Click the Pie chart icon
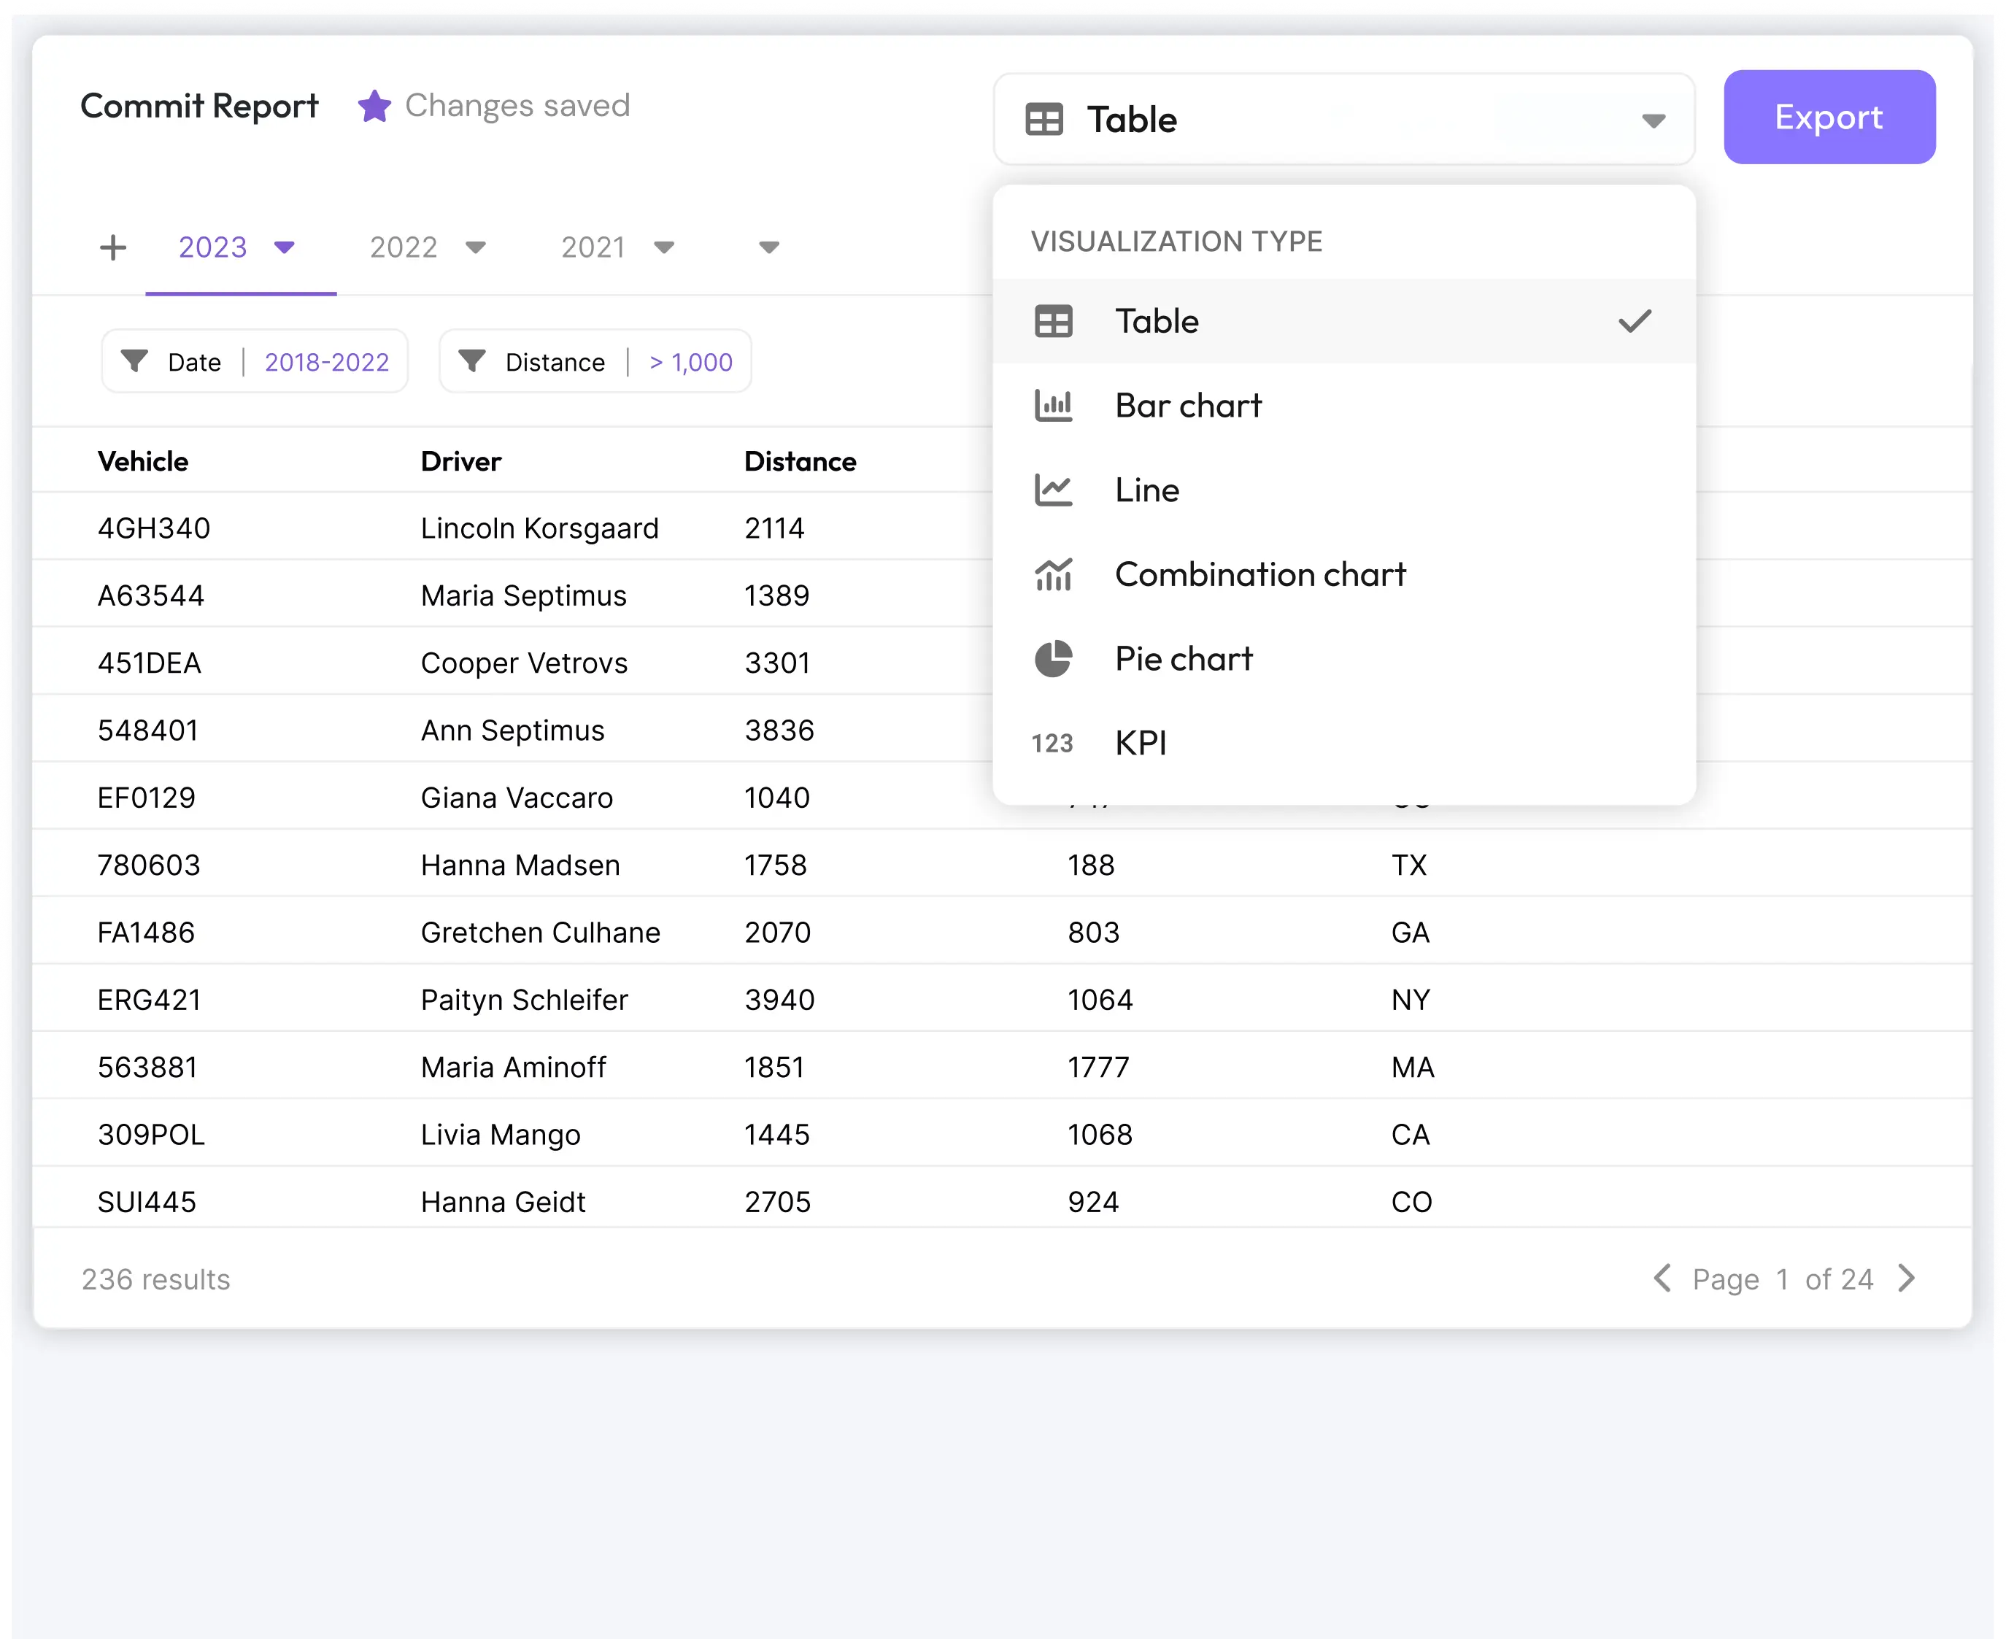 1054,658
